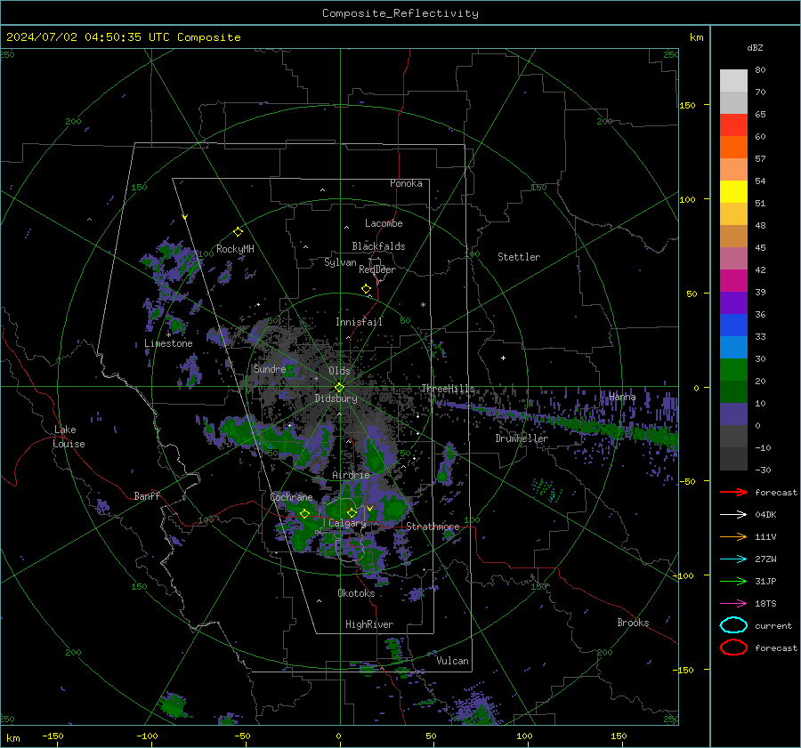Click the RockyMH label

[x=235, y=249]
